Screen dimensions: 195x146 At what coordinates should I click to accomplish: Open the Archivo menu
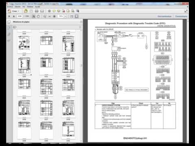(x=10, y=6)
